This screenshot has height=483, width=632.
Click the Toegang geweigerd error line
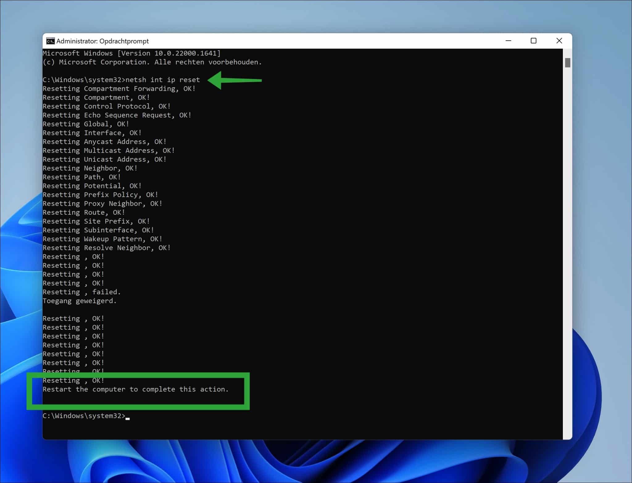coord(80,301)
